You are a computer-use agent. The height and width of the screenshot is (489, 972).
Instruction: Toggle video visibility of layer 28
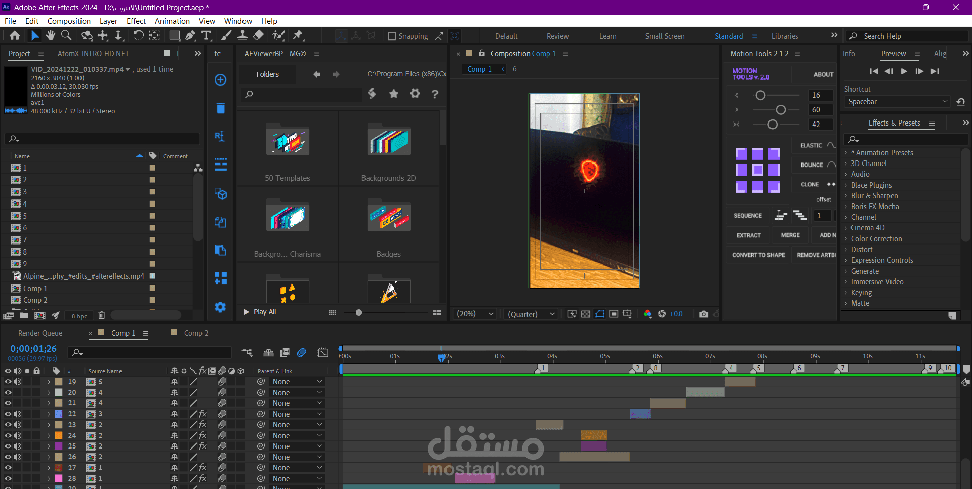[x=8, y=478]
